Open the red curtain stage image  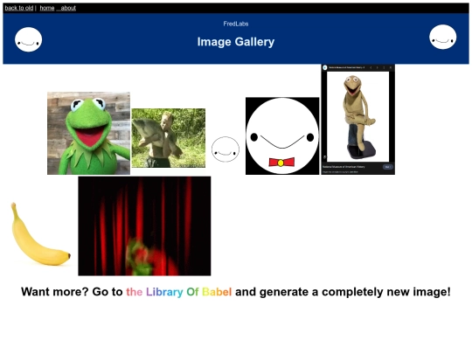144,226
